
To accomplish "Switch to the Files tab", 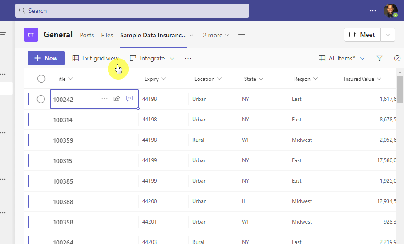I will coord(107,35).
